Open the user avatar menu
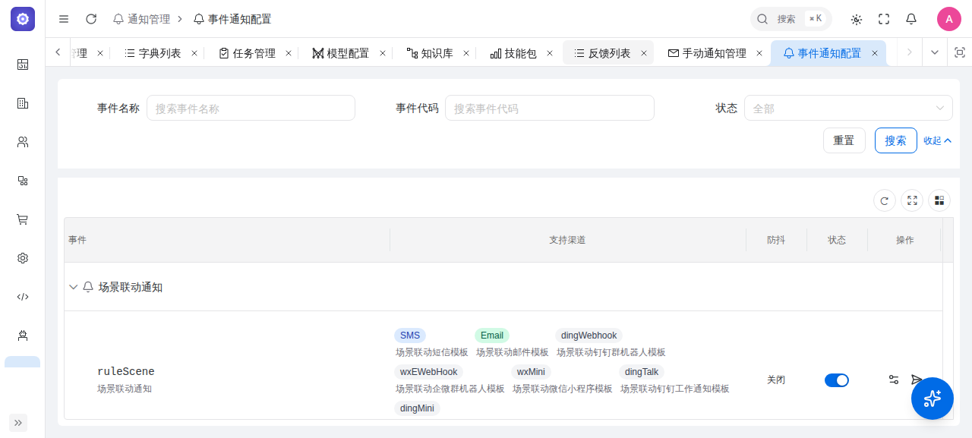The width and height of the screenshot is (972, 438). pyautogui.click(x=949, y=19)
